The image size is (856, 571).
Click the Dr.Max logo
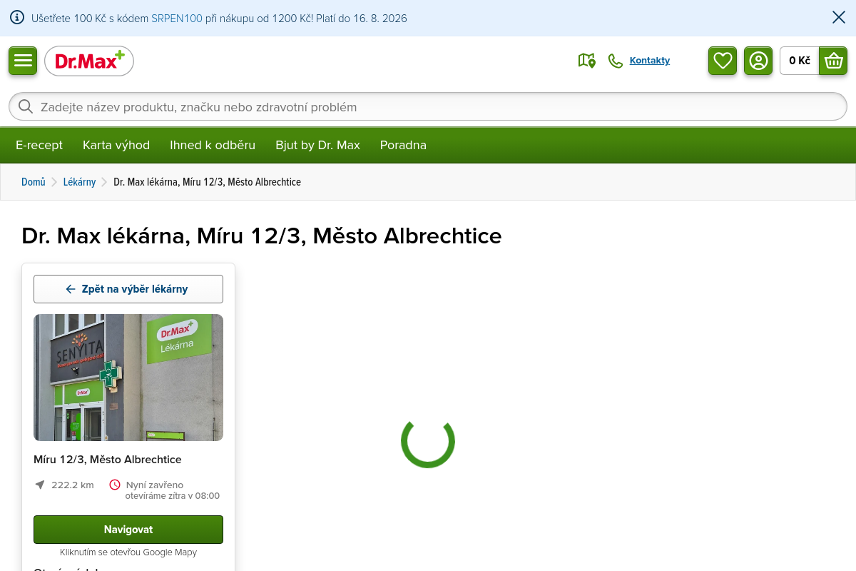point(89,61)
